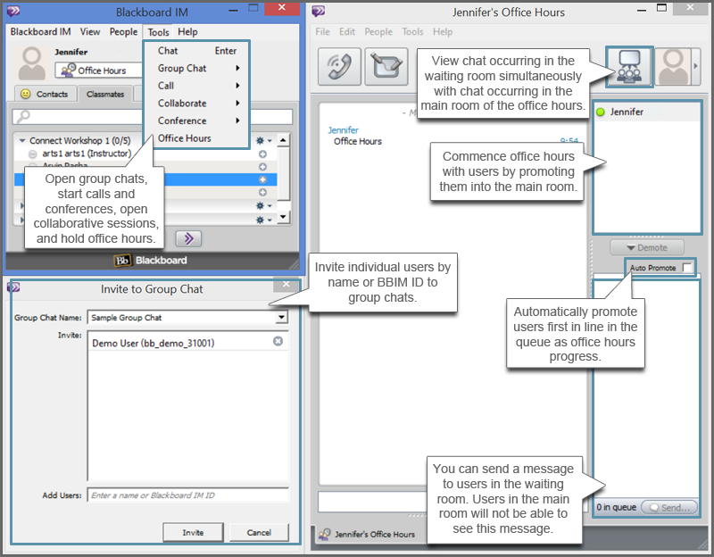Send message to waiting room
714x557 pixels.
tap(668, 507)
